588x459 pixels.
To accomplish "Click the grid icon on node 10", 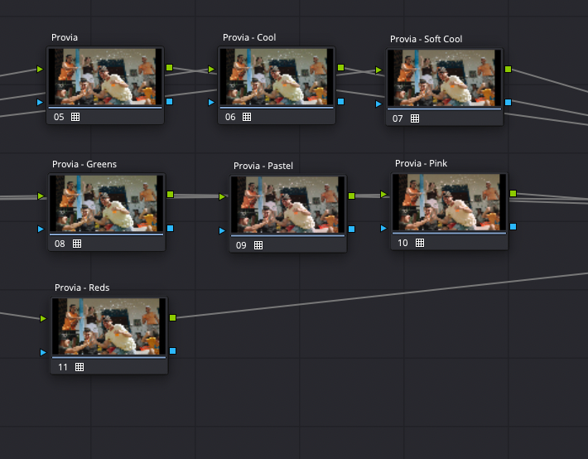I will 420,243.
